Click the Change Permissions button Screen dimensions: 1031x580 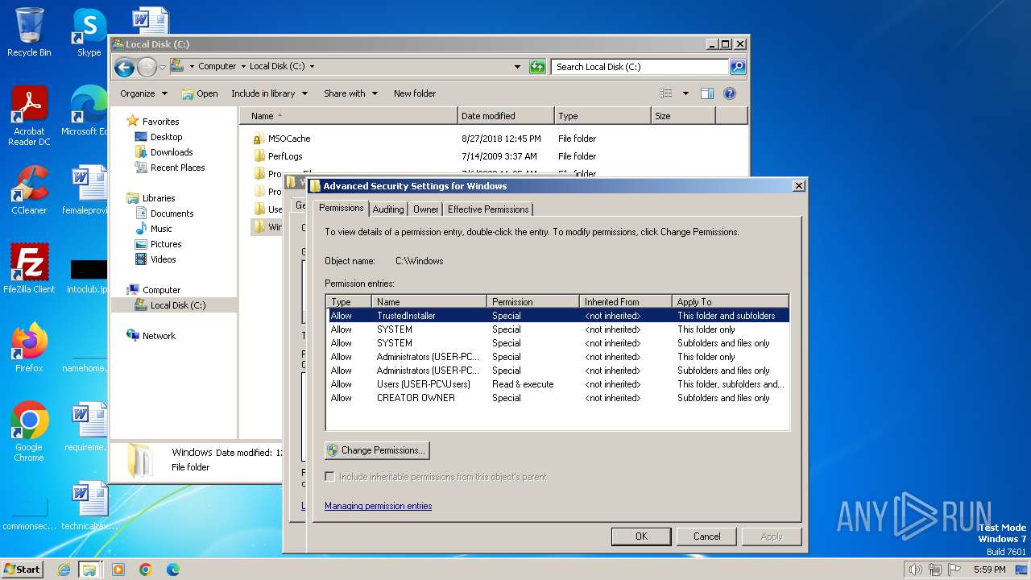[x=377, y=450]
